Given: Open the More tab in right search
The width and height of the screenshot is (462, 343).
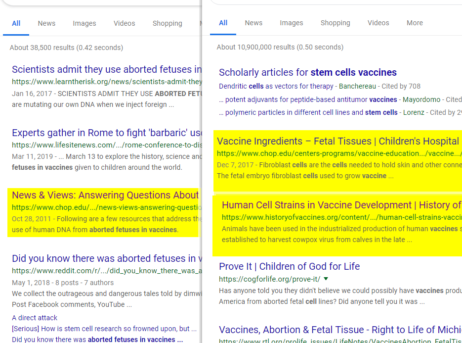Looking at the screenshot, I should (415, 23).
